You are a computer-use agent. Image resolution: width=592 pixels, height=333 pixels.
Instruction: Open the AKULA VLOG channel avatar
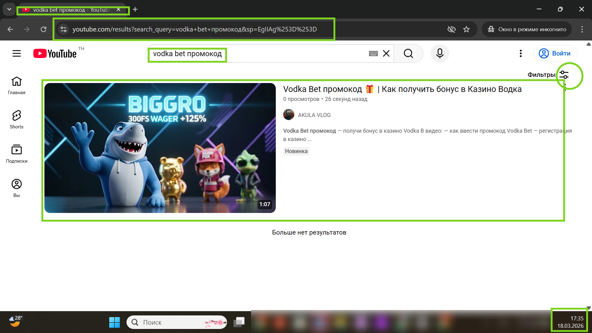(289, 115)
